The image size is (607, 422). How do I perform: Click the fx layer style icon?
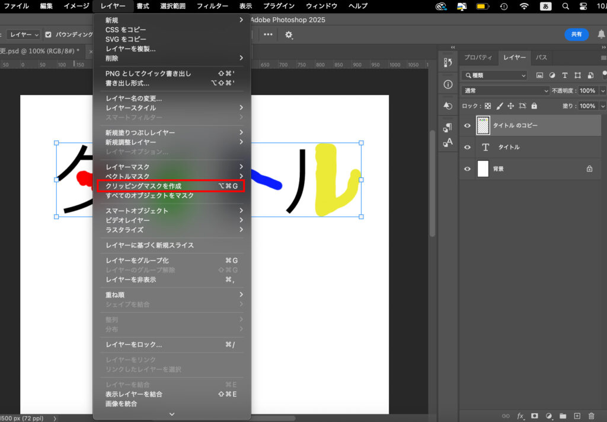[x=520, y=416]
